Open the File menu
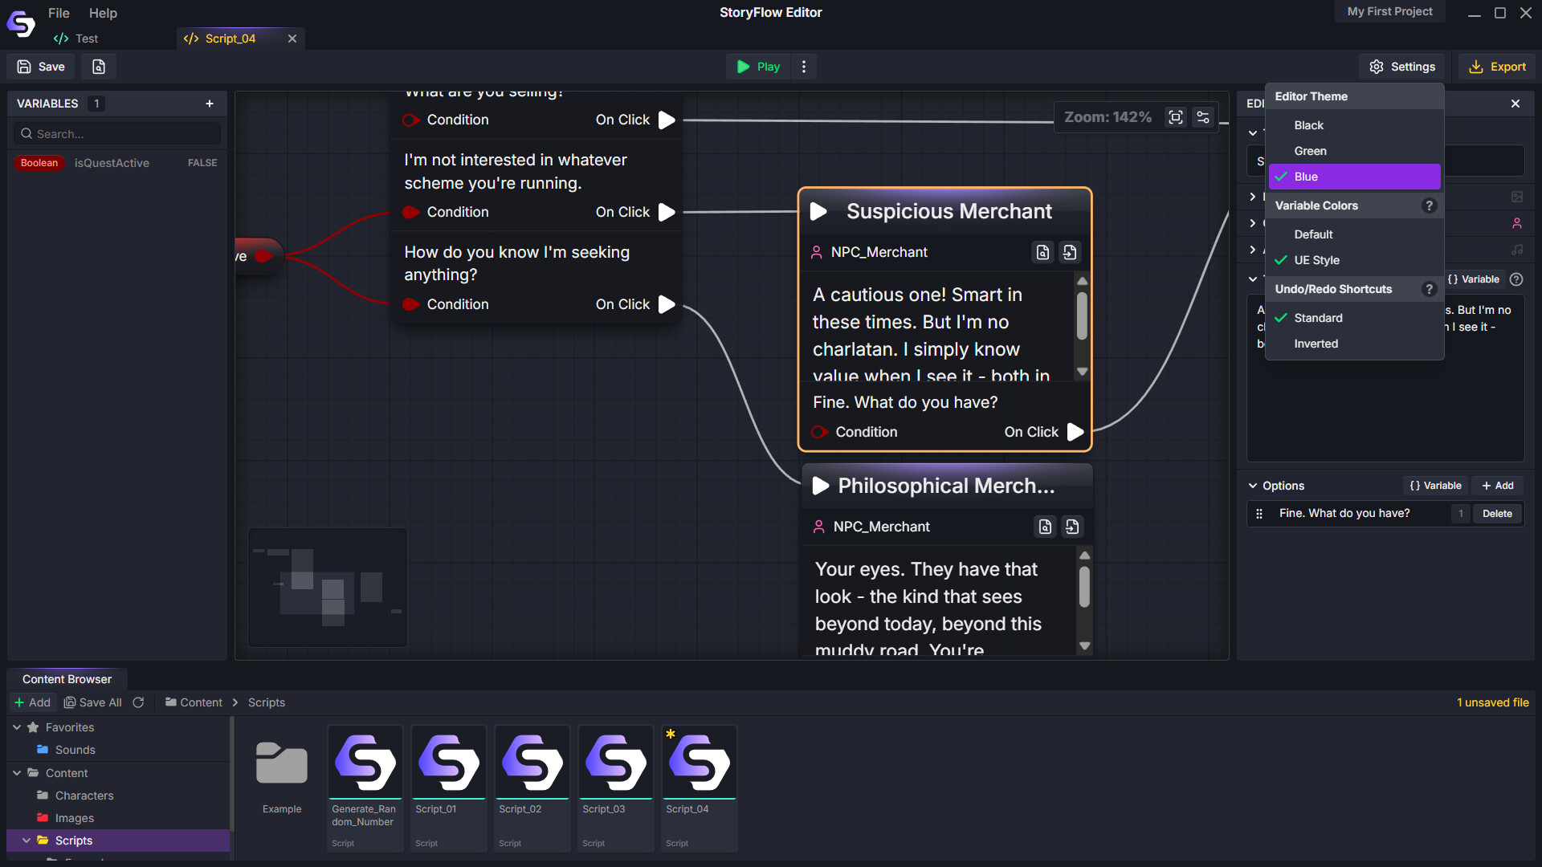The image size is (1542, 867). tap(58, 13)
